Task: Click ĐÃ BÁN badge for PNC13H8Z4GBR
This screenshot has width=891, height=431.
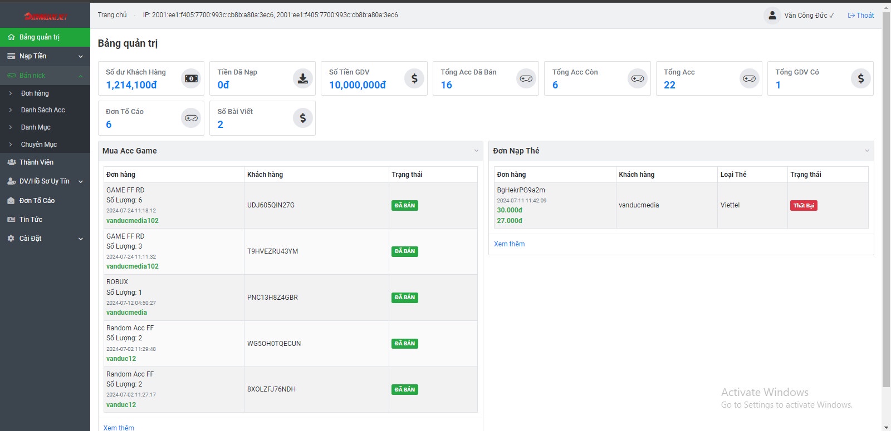Action: pyautogui.click(x=405, y=298)
